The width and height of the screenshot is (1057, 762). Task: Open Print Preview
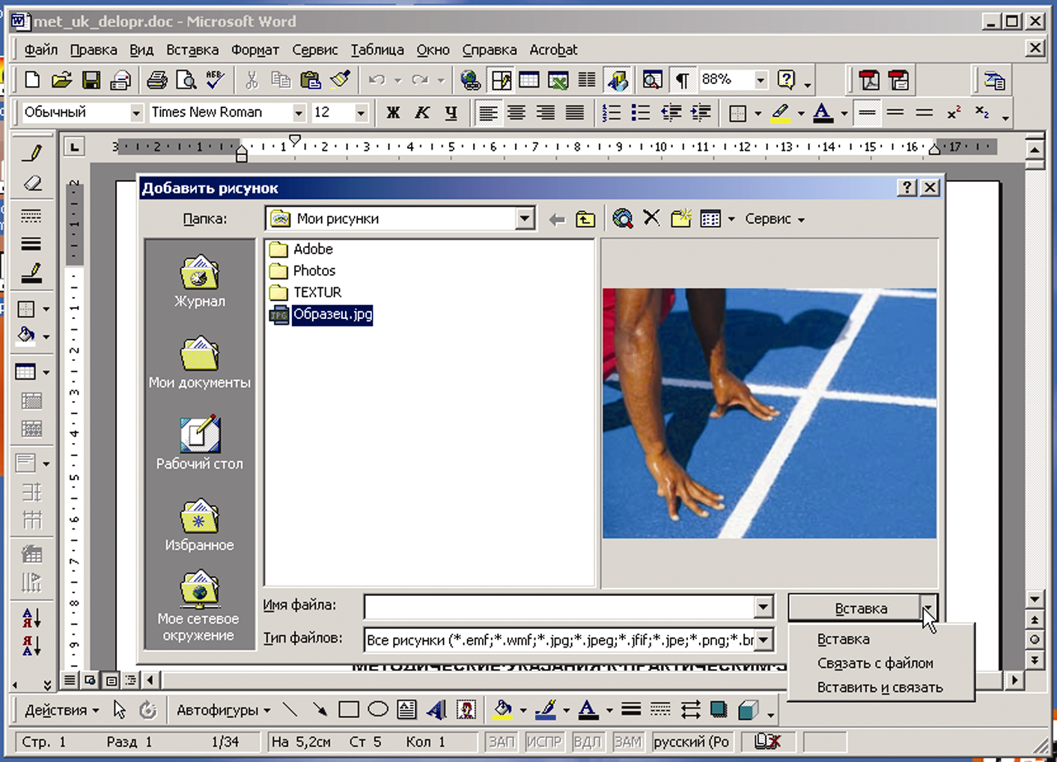[186, 81]
